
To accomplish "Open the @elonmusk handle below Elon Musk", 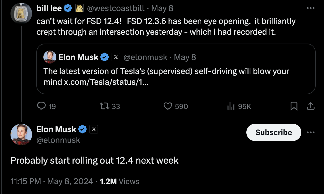I will [x=58, y=140].
